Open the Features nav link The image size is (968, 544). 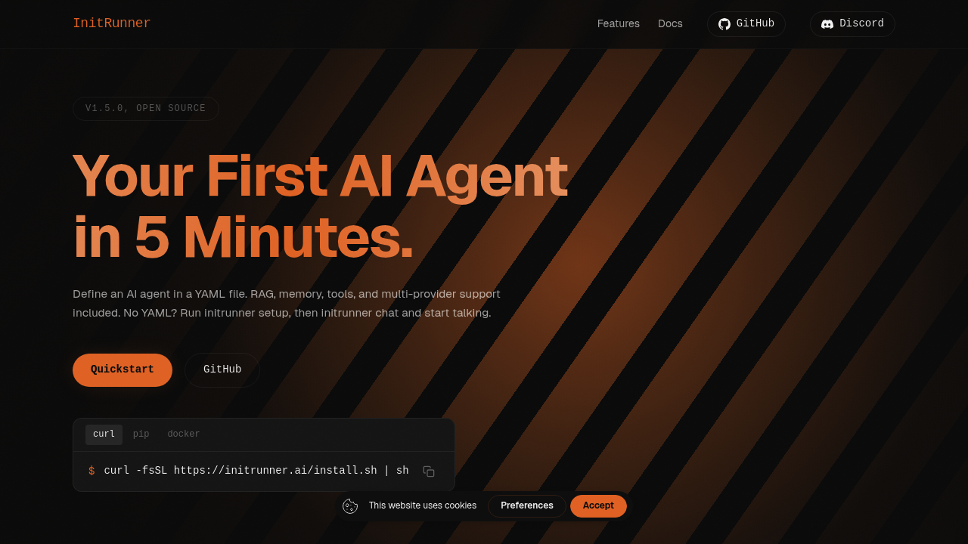(x=619, y=24)
